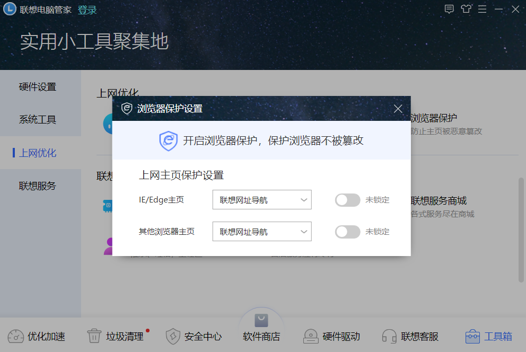The width and height of the screenshot is (526, 352).
Task: Open 软件商店 shopping bag icon
Action: tap(261, 321)
